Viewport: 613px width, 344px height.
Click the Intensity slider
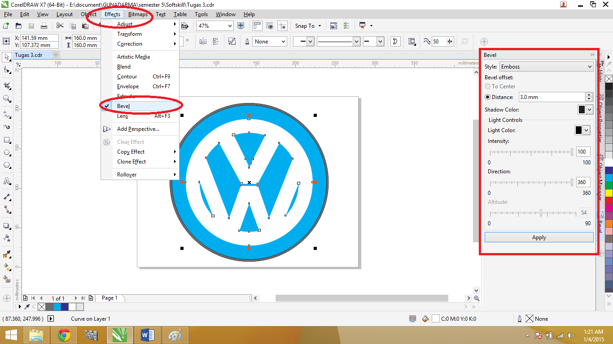(x=531, y=153)
